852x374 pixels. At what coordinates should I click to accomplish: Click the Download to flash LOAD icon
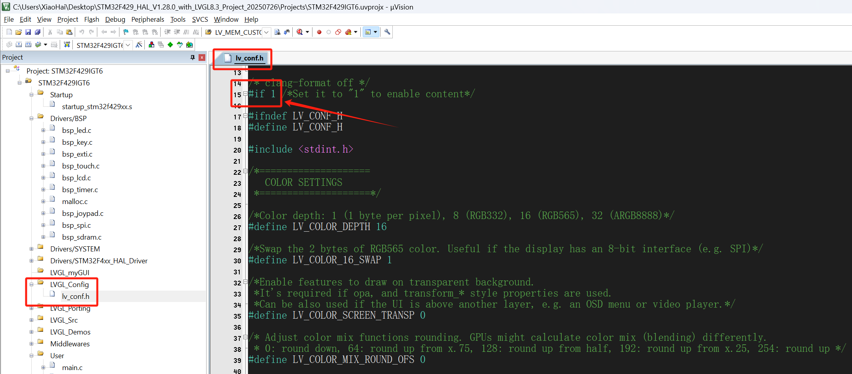pos(67,45)
